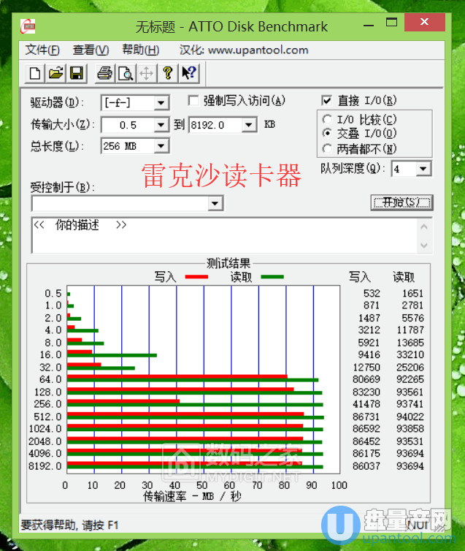Open the 帮助 menu
465x551 pixels.
(x=140, y=50)
